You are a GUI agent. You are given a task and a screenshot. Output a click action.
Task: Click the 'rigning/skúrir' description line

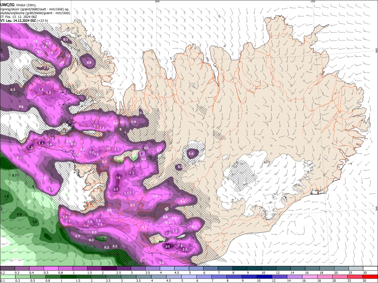tap(34, 9)
